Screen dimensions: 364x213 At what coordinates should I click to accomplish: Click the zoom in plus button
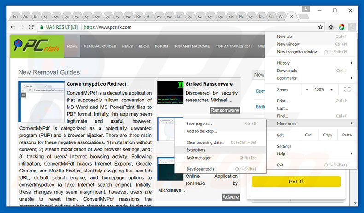coord(331,89)
